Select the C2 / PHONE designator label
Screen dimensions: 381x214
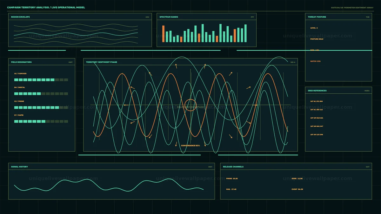point(19,101)
